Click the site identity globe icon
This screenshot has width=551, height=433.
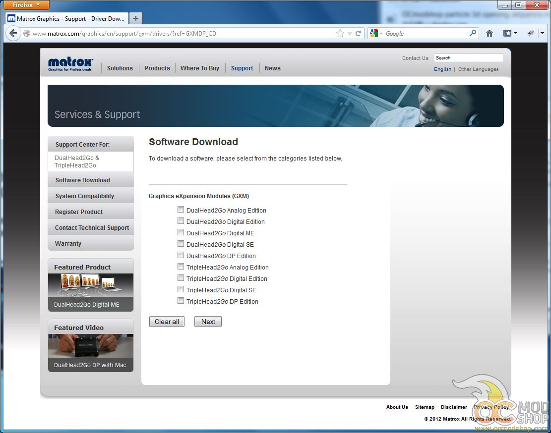click(27, 33)
